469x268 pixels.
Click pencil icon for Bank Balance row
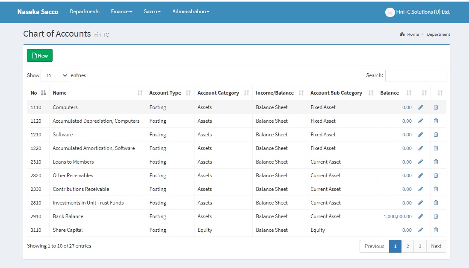pyautogui.click(x=420, y=216)
